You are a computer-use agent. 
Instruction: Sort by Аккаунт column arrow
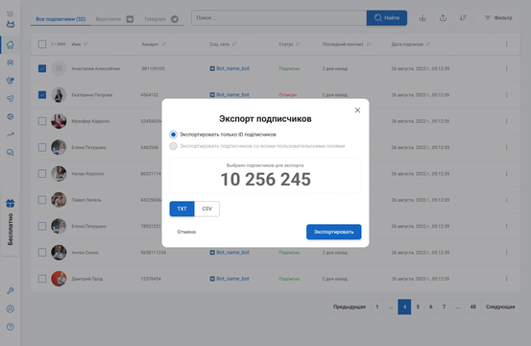tap(164, 44)
